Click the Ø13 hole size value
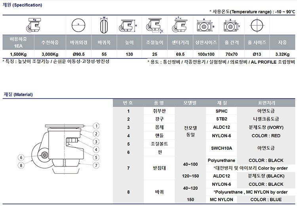297x206 pixels. [257, 55]
